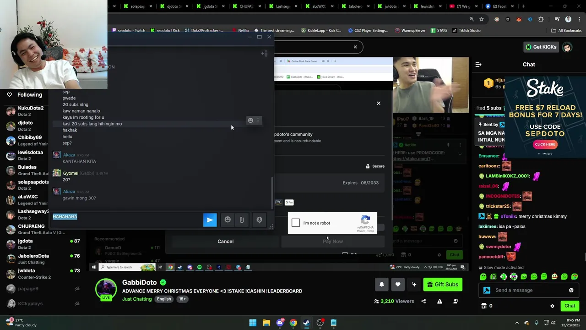Open the TikTok Studio bookmark
586x330 pixels.
(x=467, y=31)
